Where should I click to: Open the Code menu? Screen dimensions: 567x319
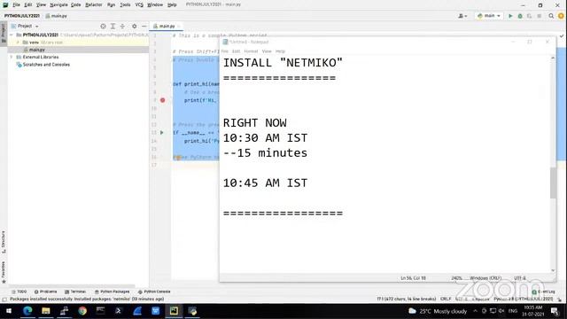click(x=75, y=4)
